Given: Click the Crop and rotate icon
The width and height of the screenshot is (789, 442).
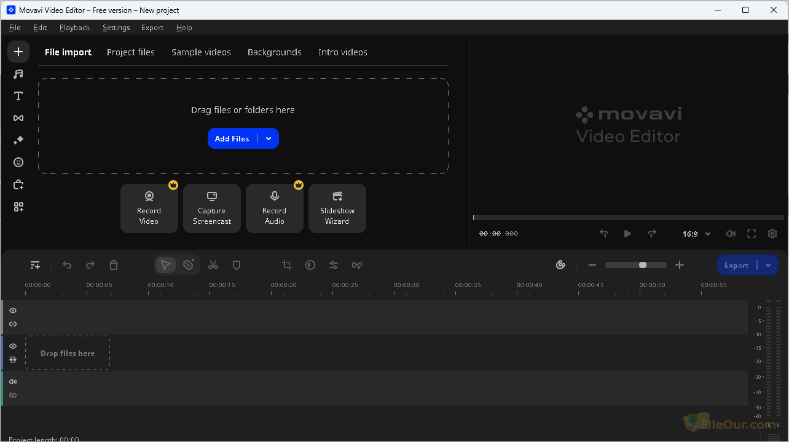Looking at the screenshot, I should pos(287,265).
